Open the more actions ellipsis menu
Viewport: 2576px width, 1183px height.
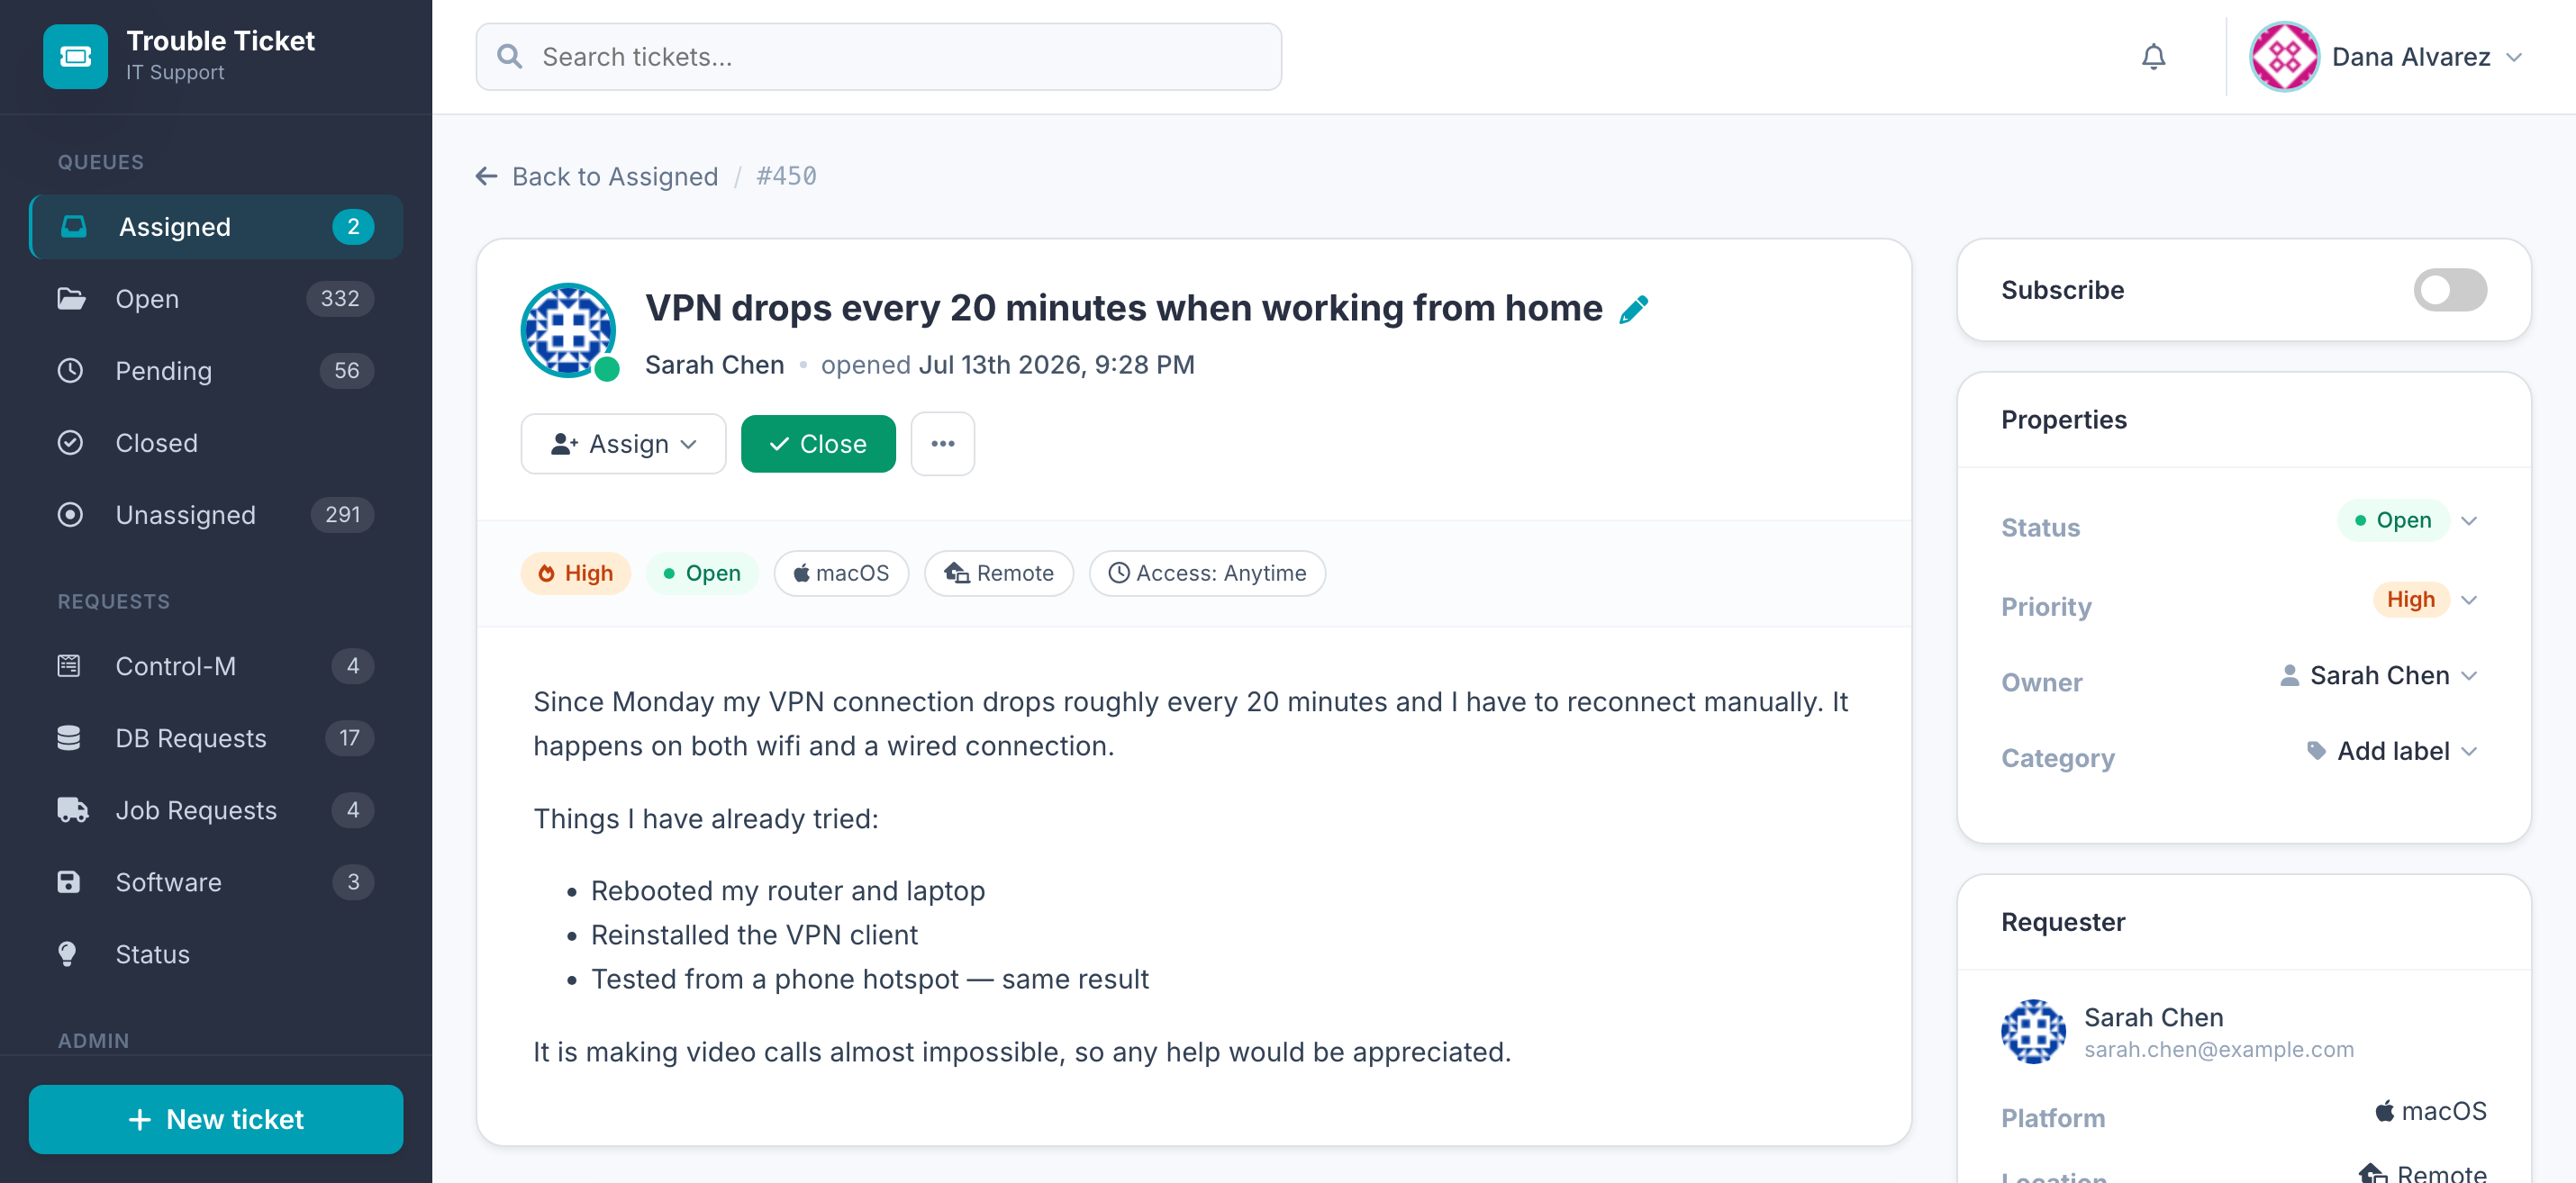coord(942,444)
